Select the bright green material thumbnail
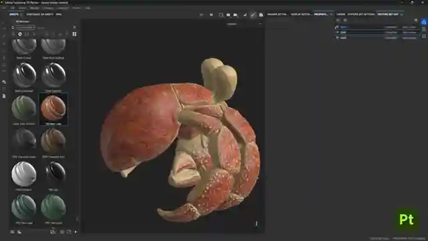428x241 pixels. coord(53,208)
